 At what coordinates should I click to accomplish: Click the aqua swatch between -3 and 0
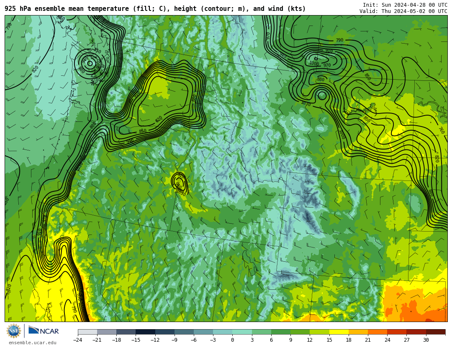223,332
